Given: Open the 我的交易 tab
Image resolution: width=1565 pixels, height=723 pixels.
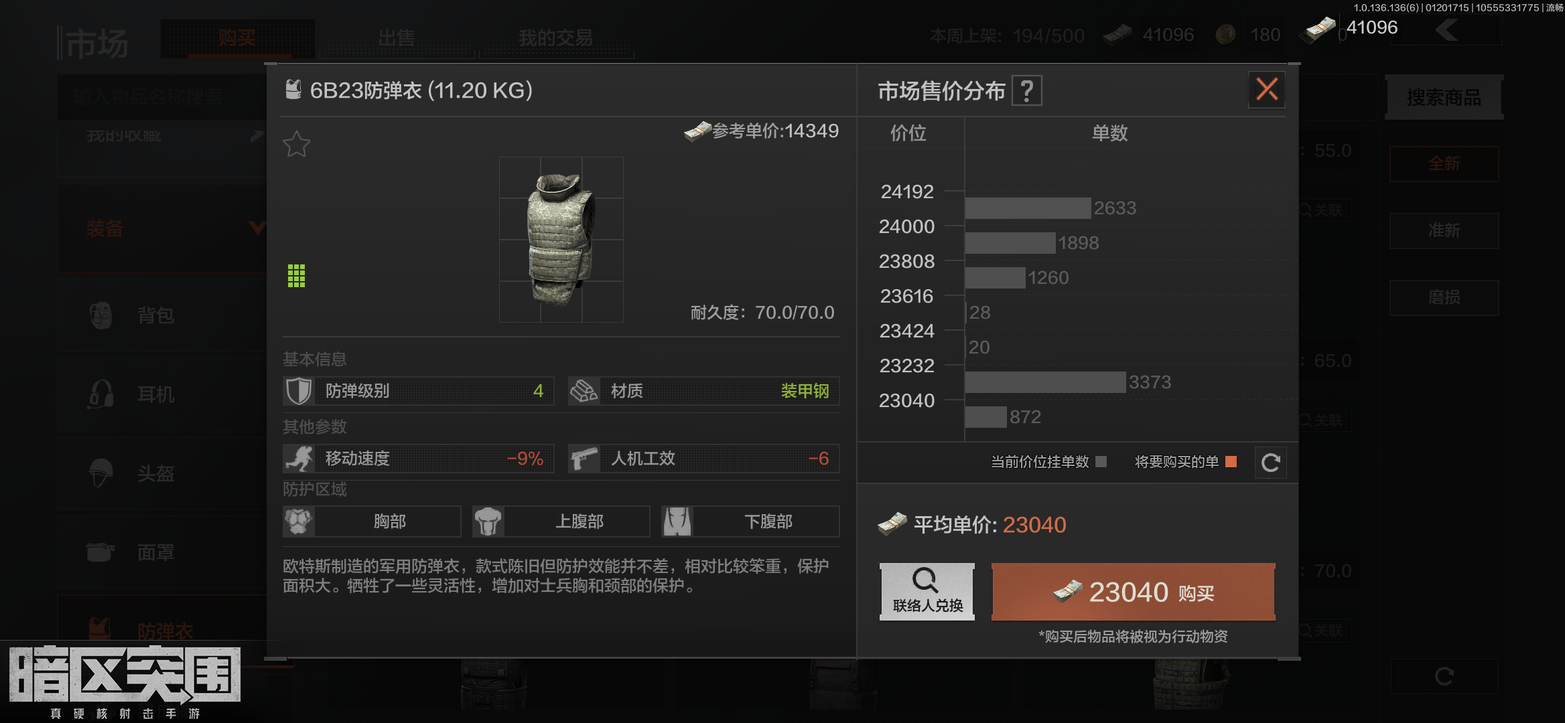Looking at the screenshot, I should tap(555, 38).
